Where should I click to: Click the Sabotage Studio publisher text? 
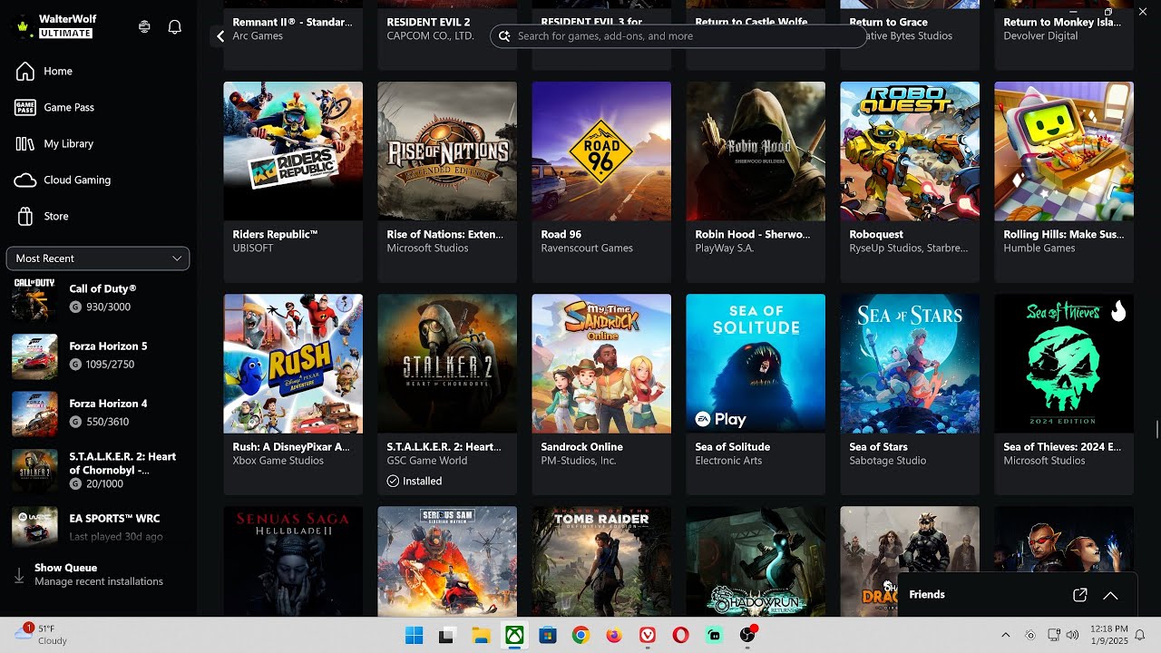887,461
